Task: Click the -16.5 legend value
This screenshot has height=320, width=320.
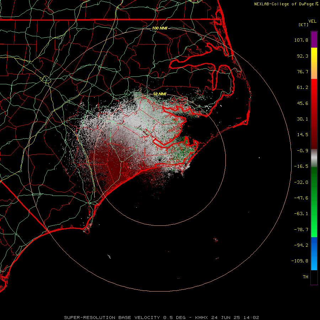Action: (x=301, y=166)
